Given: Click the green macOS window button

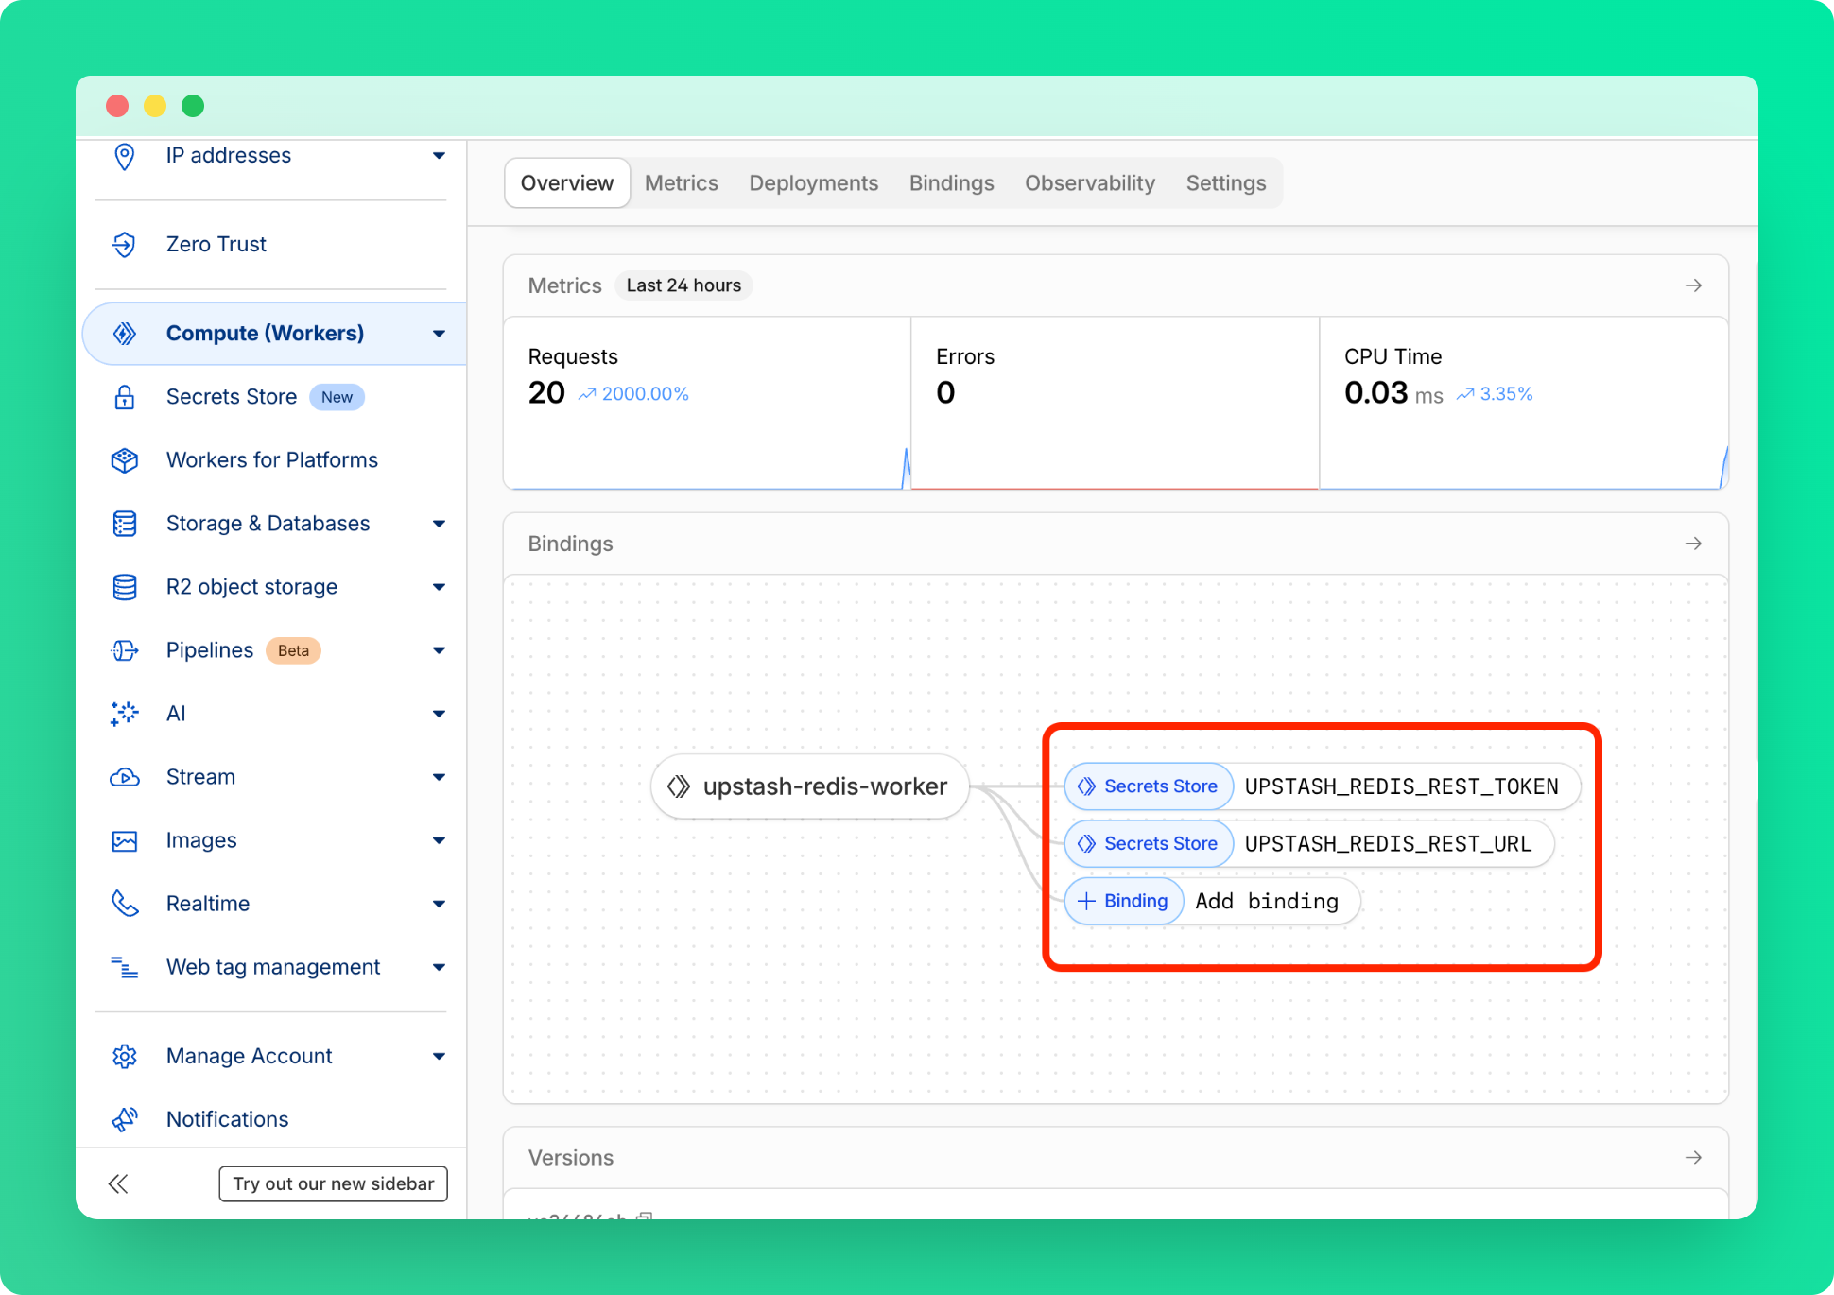Looking at the screenshot, I should click(x=193, y=106).
